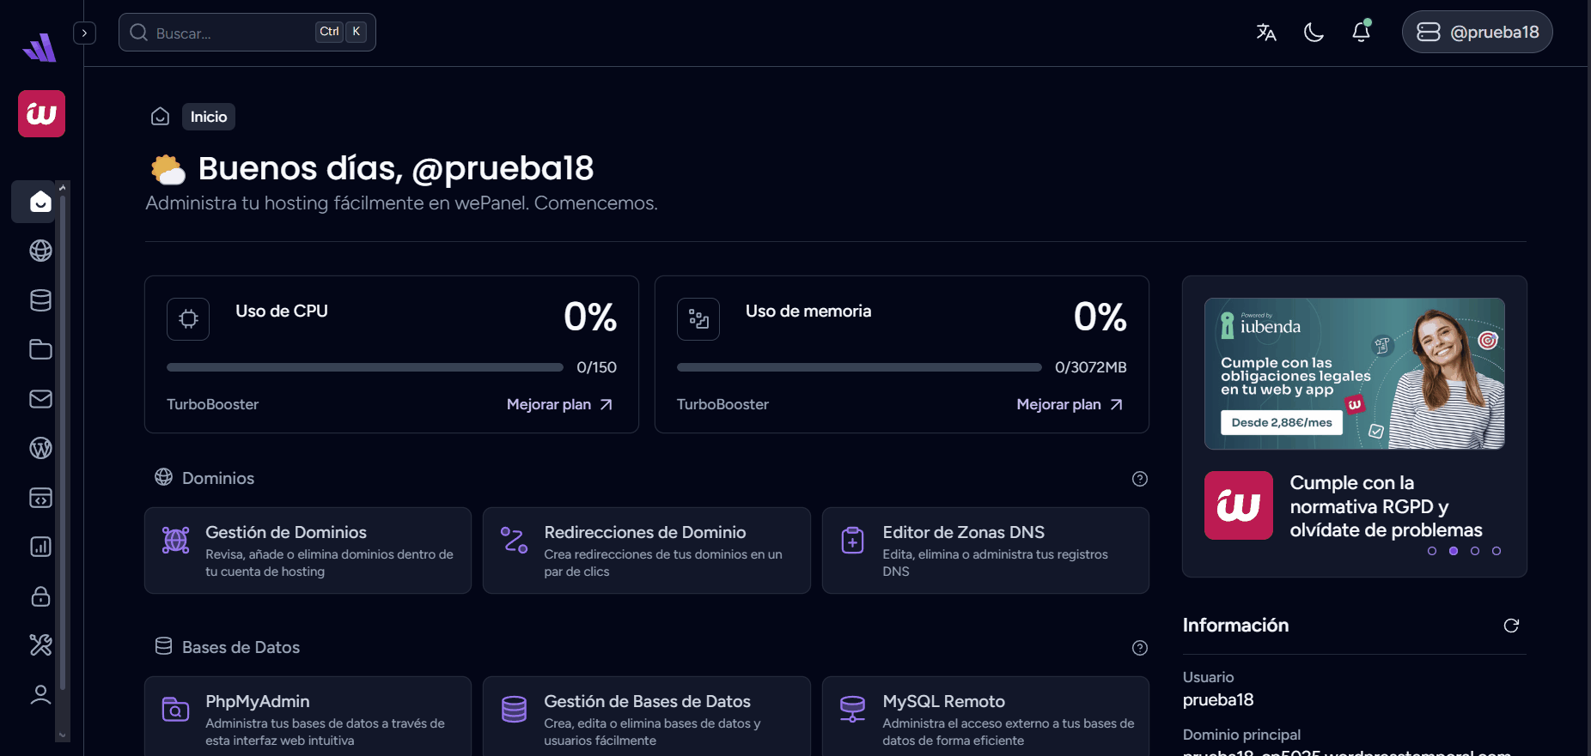Image resolution: width=1591 pixels, height=756 pixels.
Task: Open the Tools wrench icon in sidebar
Action: tap(40, 645)
